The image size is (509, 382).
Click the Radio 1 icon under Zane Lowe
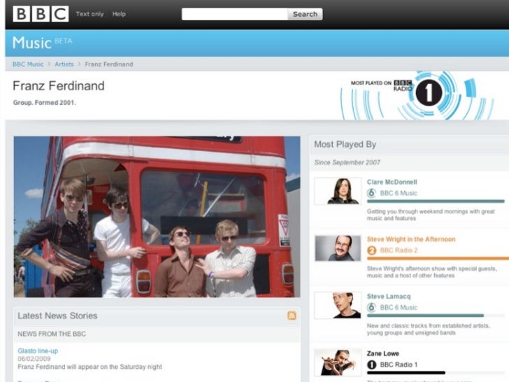pos(371,365)
